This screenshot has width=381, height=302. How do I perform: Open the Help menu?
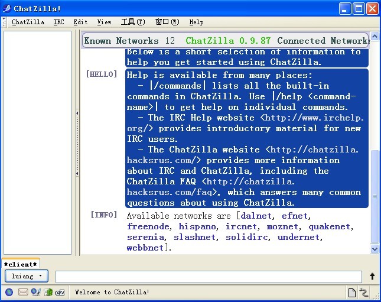click(196, 22)
